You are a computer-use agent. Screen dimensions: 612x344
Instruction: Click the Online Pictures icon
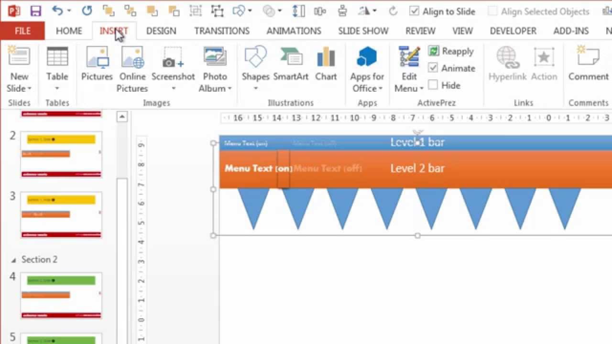click(x=132, y=57)
